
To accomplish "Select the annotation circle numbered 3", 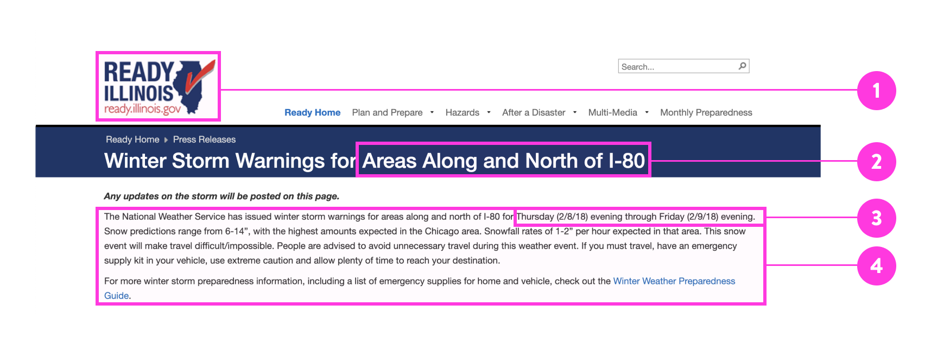I will (876, 218).
